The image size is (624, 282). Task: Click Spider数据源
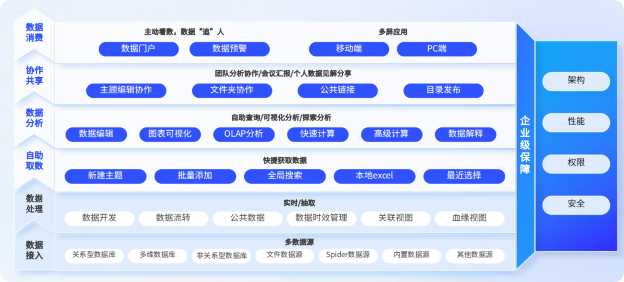[348, 255]
